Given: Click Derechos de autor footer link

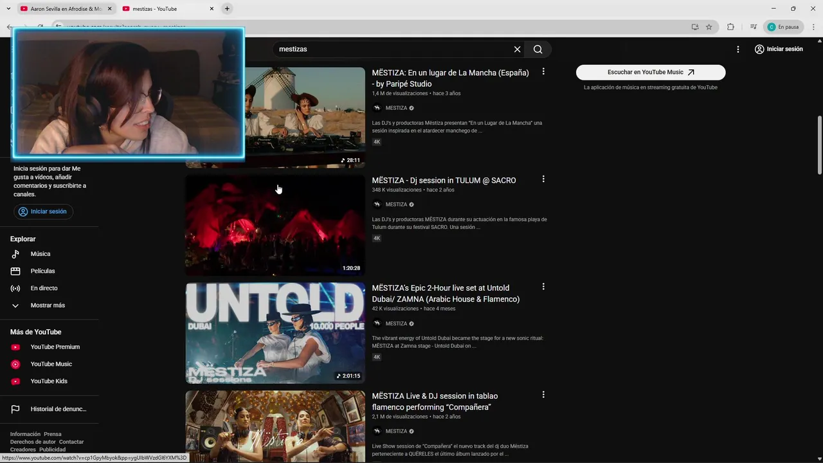Looking at the screenshot, I should coord(33,442).
